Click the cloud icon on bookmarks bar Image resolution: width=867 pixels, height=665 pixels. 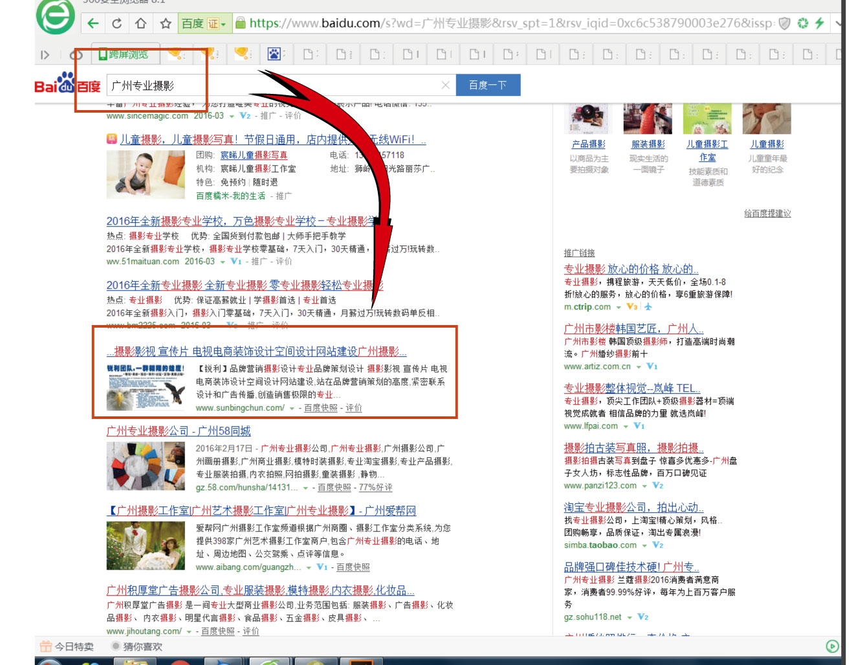tap(76, 55)
